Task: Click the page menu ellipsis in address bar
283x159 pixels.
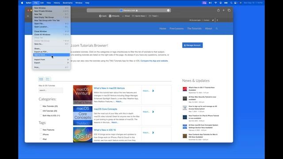Action: (168, 10)
